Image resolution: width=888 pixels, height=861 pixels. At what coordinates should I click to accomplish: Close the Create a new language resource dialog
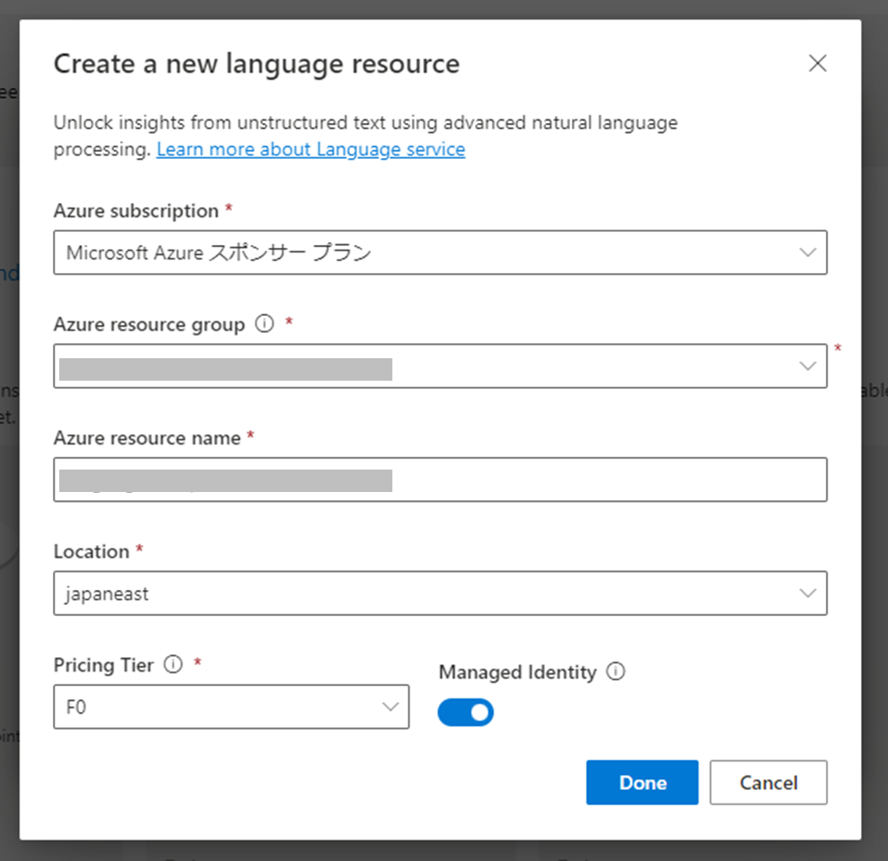click(817, 63)
